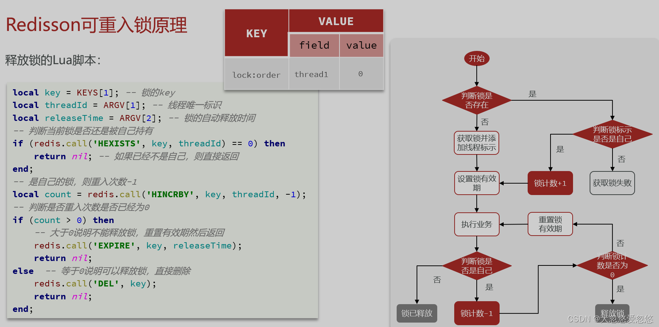Click the 判断当前锁是否还是被自己持有 comment
This screenshot has width=659, height=327.
[83, 131]
